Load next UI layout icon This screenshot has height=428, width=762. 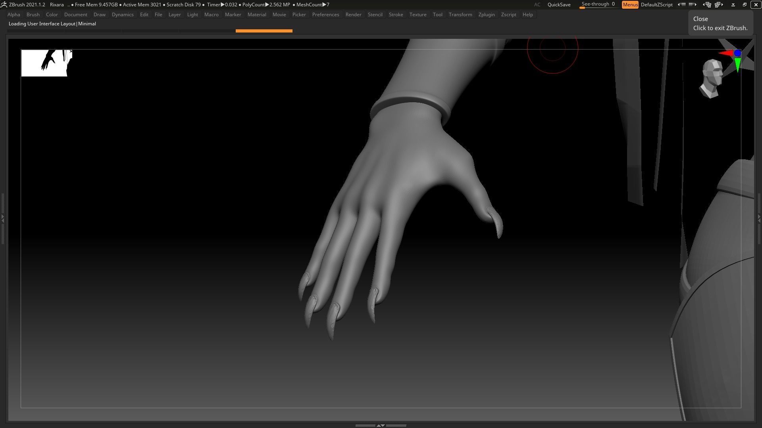pos(719,5)
